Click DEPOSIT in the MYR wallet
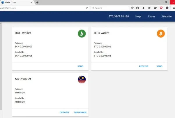Screen dimensions: 175x118 click(64, 112)
